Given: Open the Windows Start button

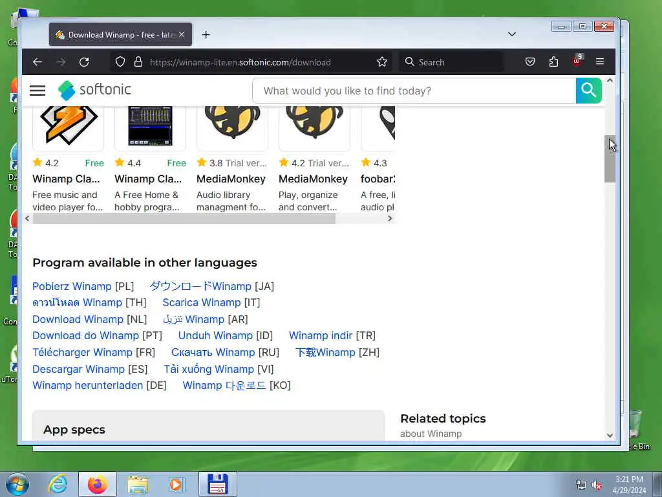Looking at the screenshot, I should coord(17,484).
